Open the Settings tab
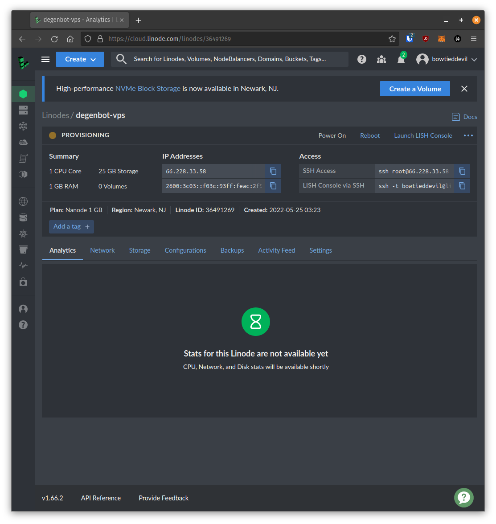Screen dimensions: 496x524 (x=320, y=250)
